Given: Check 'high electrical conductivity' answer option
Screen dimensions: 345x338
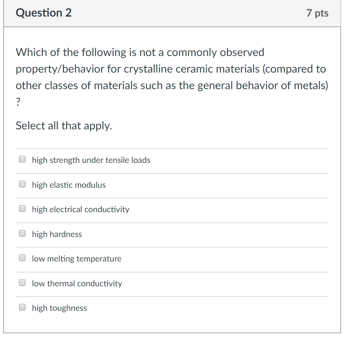Looking at the screenshot, I should click(22, 208).
